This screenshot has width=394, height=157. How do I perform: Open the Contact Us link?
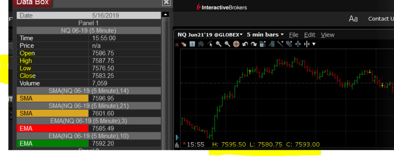click(381, 19)
